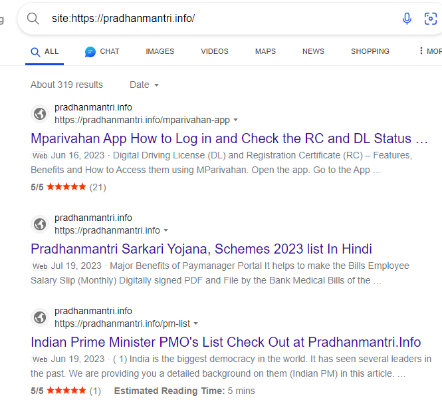
Task: Open Mparivahan App result title link
Action: [x=229, y=138]
